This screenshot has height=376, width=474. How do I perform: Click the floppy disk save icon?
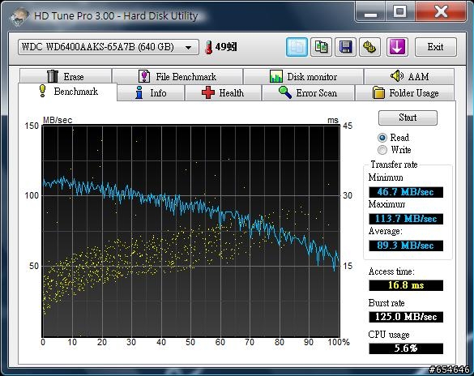(345, 47)
